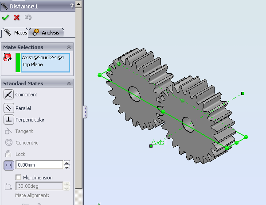Pick the Concentric mate icon
The height and width of the screenshot is (205, 266).
point(8,143)
